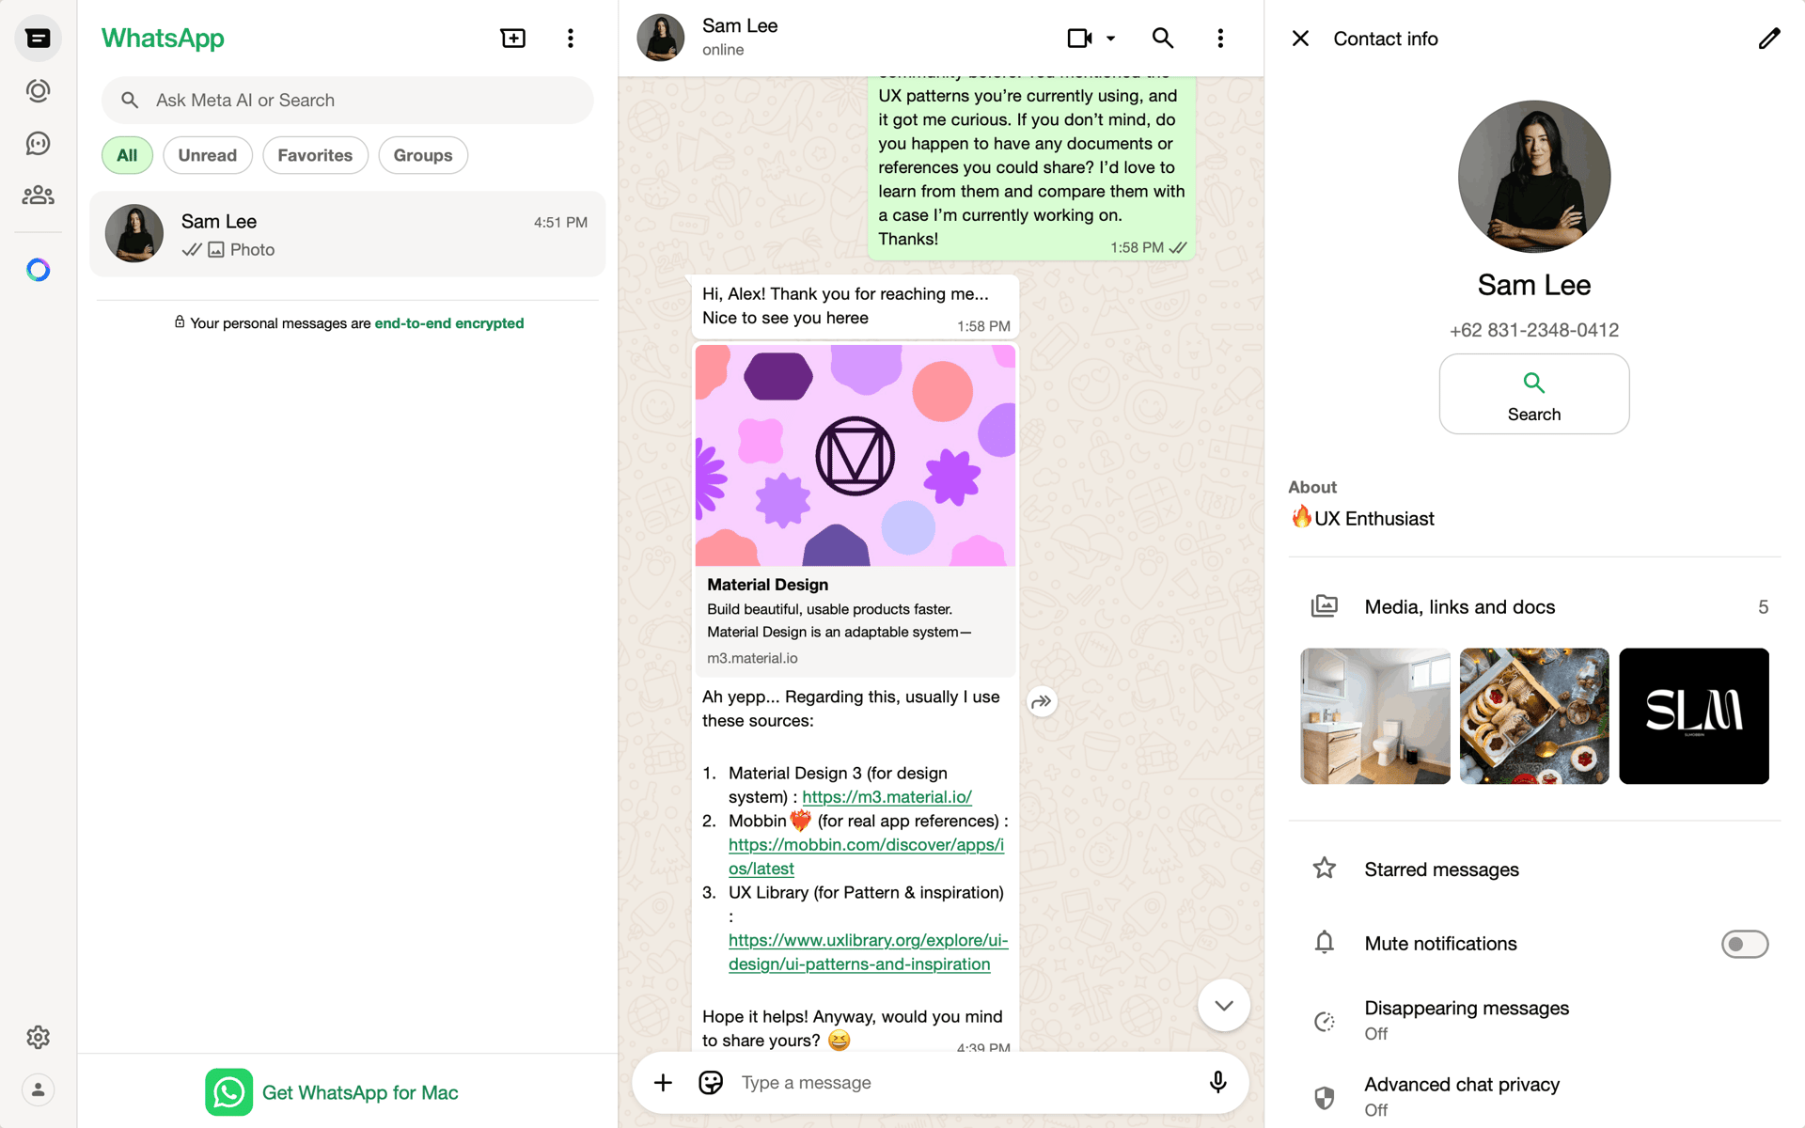The height and width of the screenshot is (1128, 1805).
Task: Open the Communities icon in the sidebar
Action: click(x=38, y=195)
